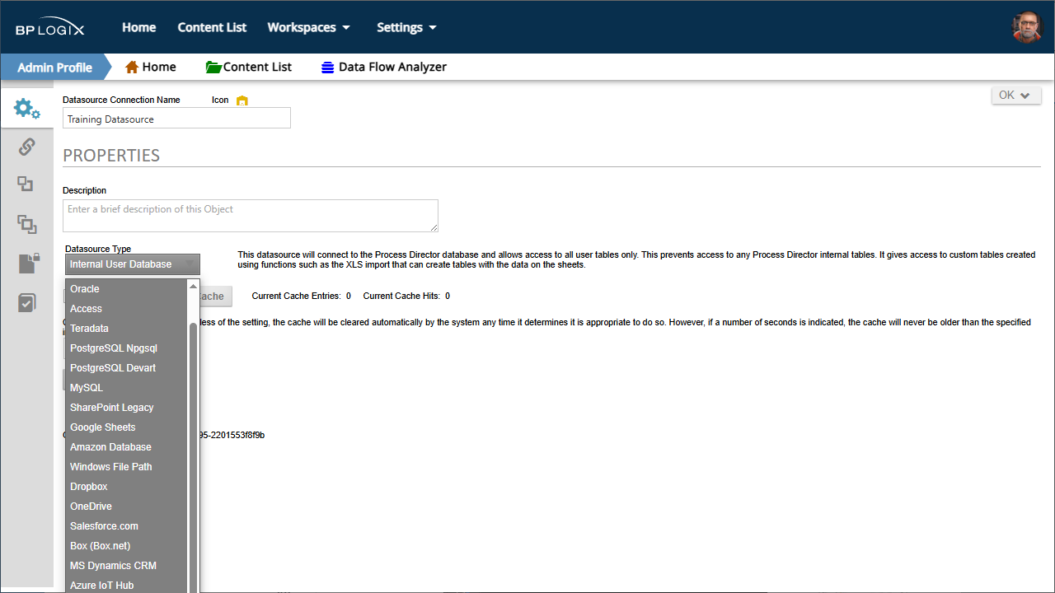This screenshot has height=593, width=1055.
Task: Select MySQL datasource type
Action: click(127, 388)
